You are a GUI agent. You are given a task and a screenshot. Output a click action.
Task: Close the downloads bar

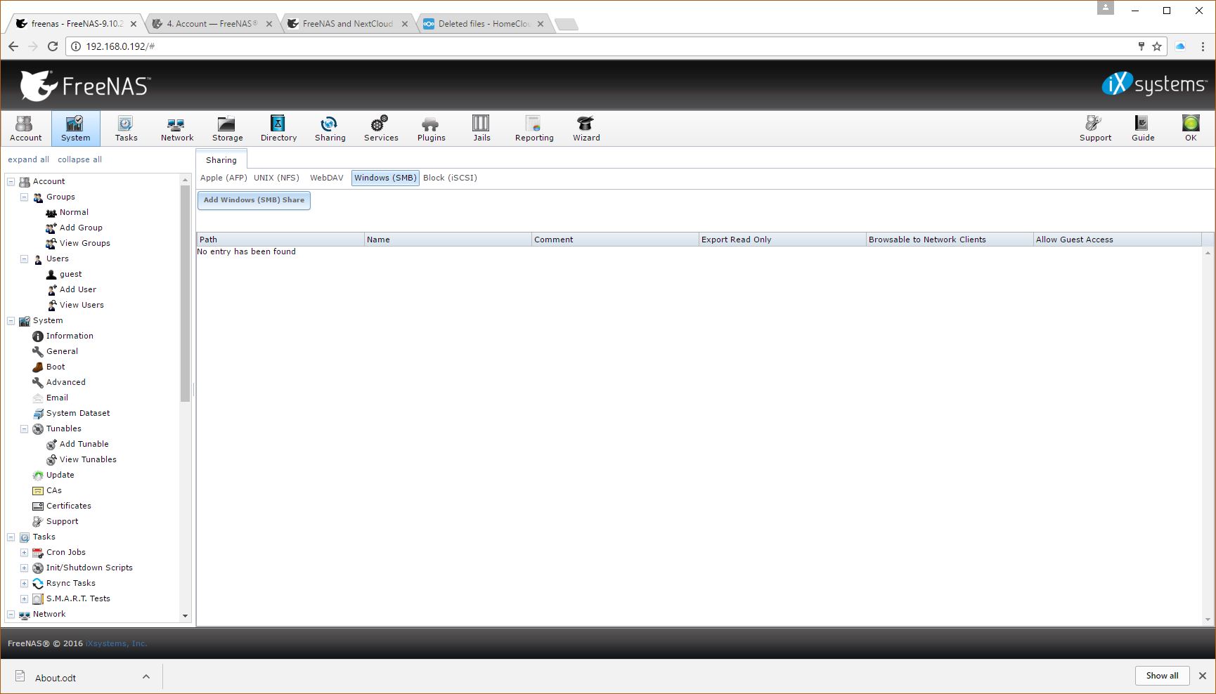pos(1202,676)
